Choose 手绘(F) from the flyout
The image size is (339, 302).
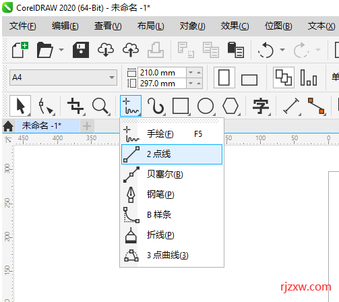point(172,134)
